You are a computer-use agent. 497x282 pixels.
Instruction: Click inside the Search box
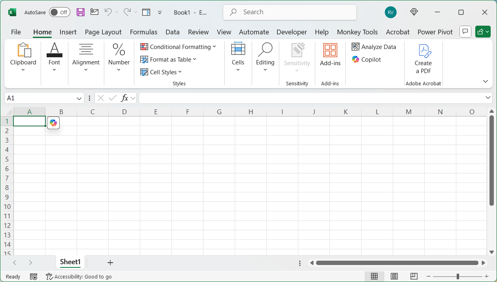tap(290, 12)
